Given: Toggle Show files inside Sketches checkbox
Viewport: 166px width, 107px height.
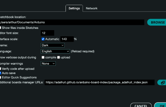Looking at the screenshot, I should [0, 28].
